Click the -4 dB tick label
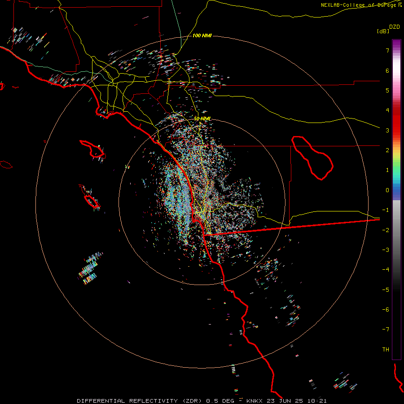The image size is (404, 404). pos(386,270)
